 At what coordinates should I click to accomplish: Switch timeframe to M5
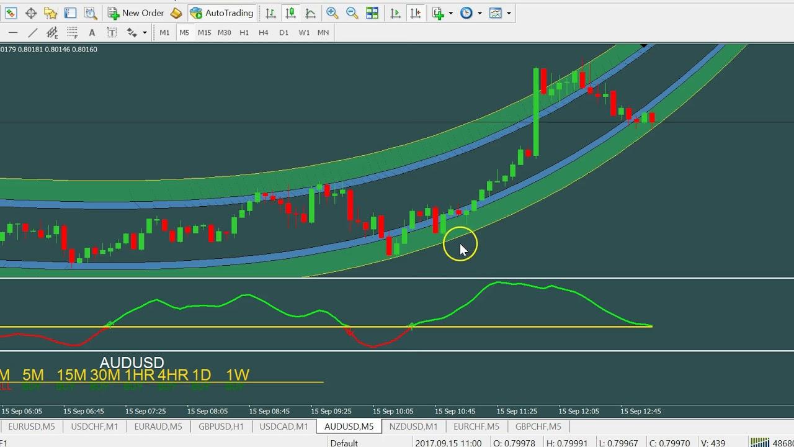coord(184,32)
